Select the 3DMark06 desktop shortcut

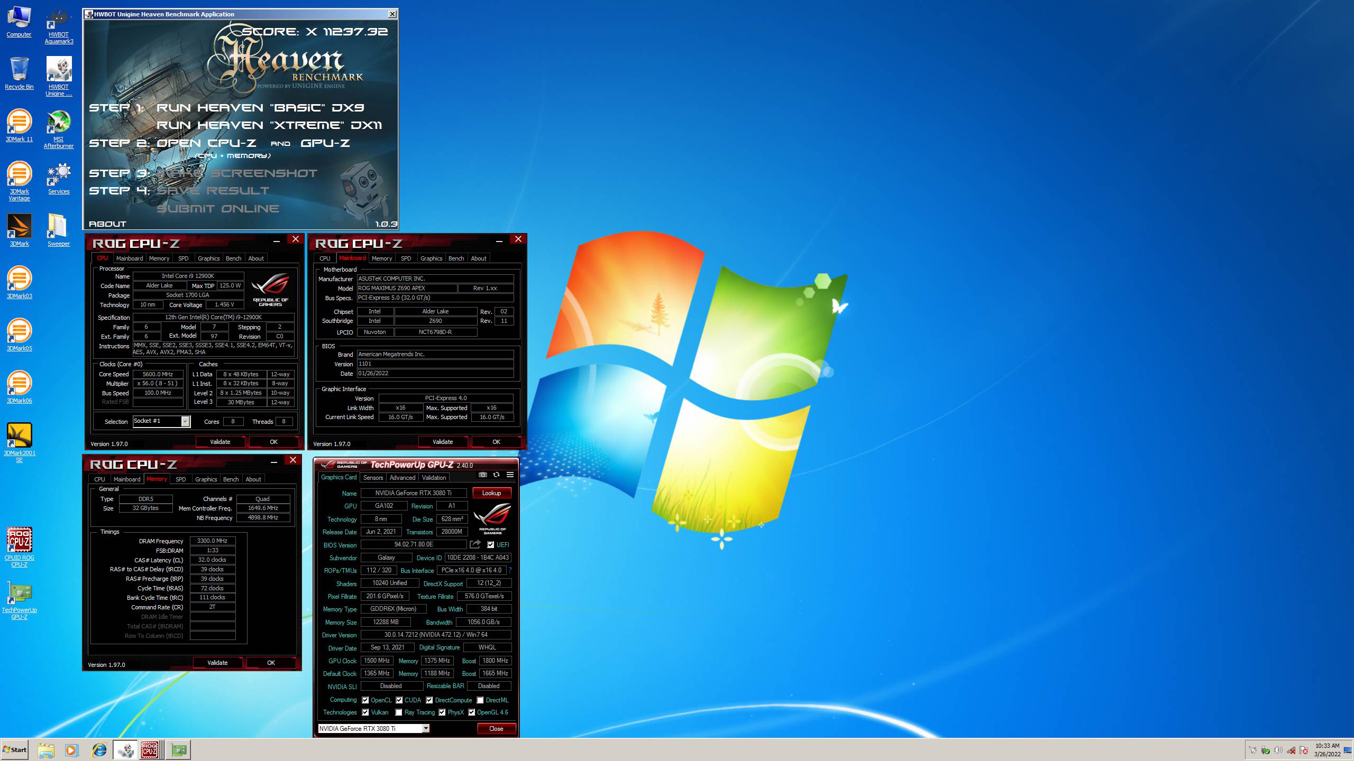coord(19,387)
